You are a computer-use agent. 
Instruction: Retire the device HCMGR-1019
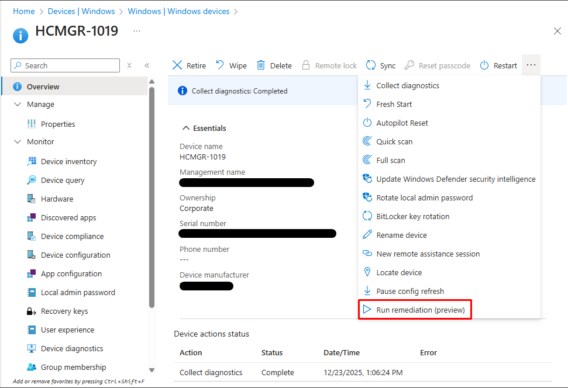188,65
